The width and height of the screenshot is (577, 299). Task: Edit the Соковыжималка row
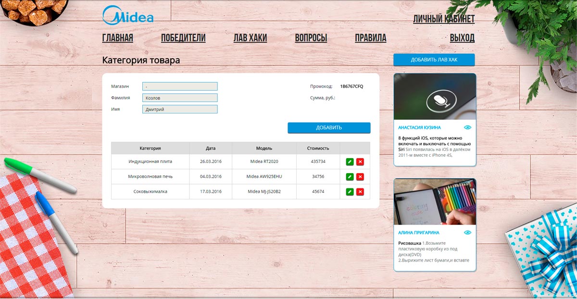click(x=350, y=192)
